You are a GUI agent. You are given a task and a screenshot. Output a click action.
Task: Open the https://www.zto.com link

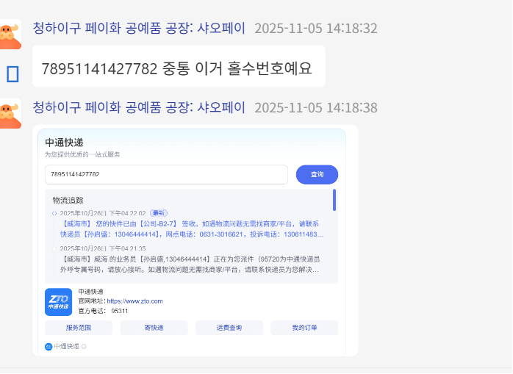click(x=134, y=301)
